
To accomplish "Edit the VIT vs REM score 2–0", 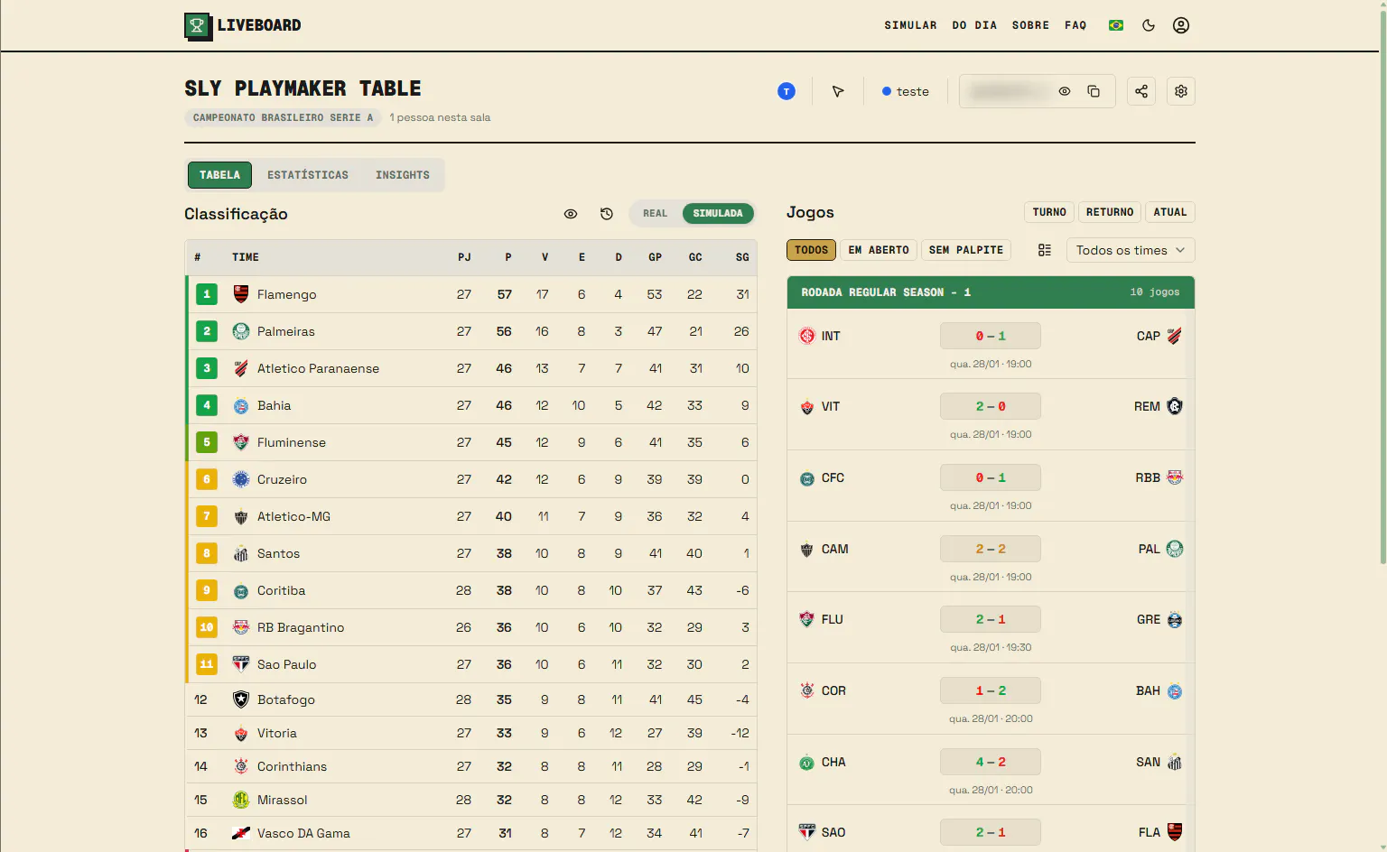I will pyautogui.click(x=991, y=406).
